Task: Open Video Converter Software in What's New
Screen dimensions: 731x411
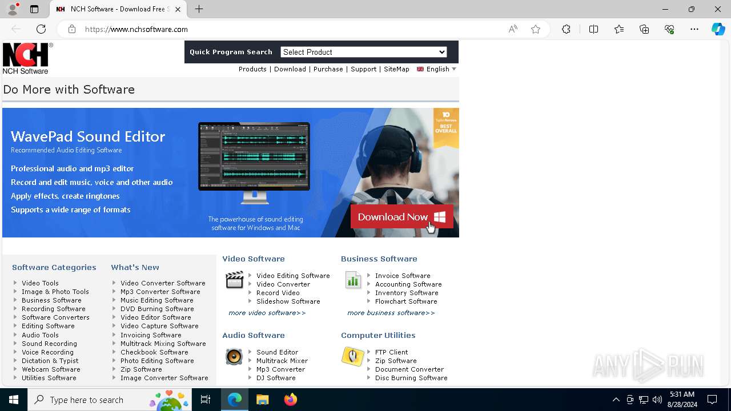Action: pyautogui.click(x=163, y=283)
